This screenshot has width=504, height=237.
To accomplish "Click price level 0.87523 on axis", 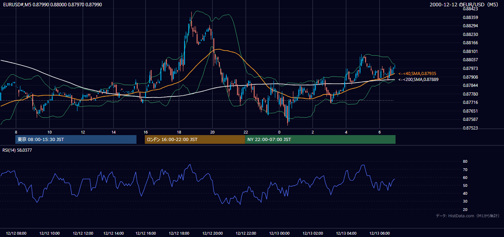I will tap(470, 128).
